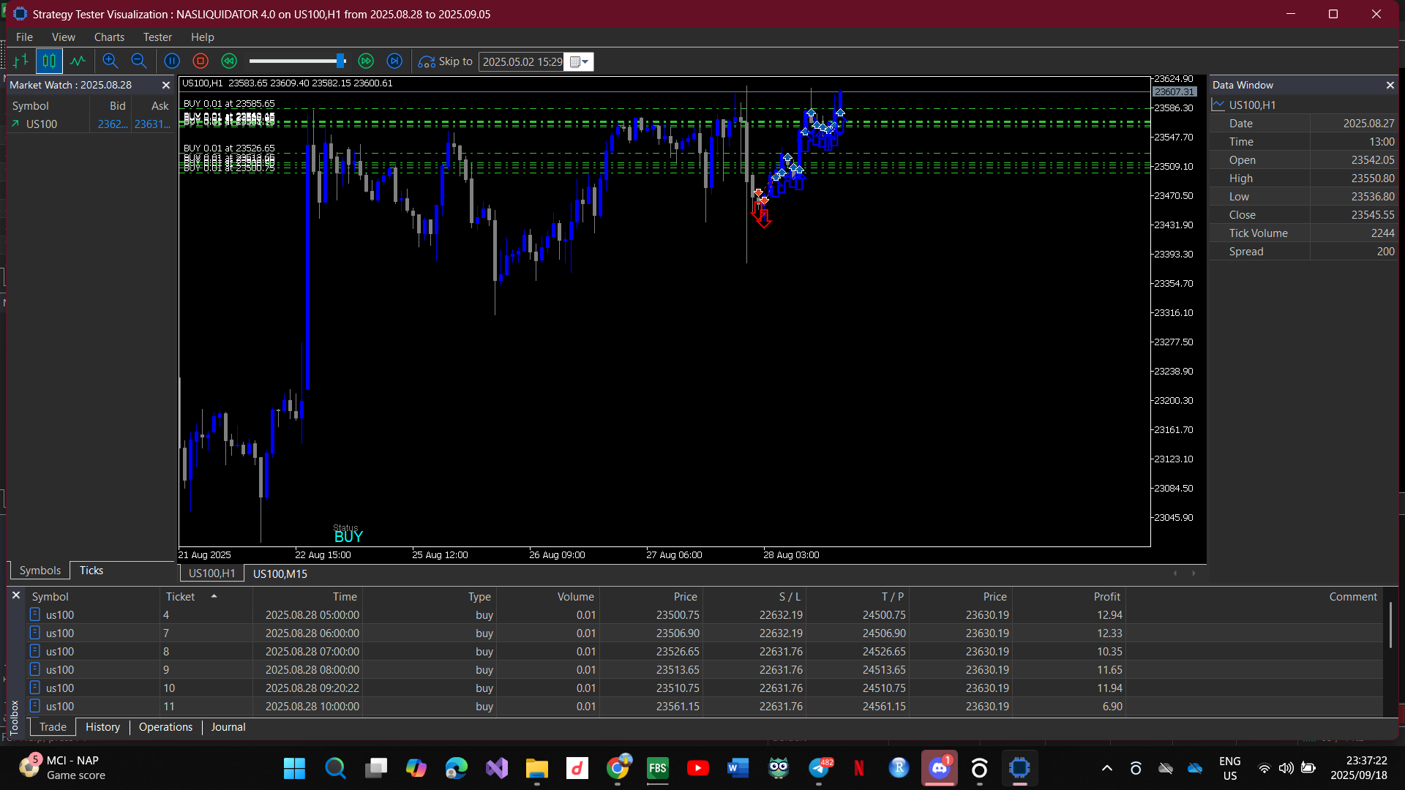The width and height of the screenshot is (1405, 790).
Task: Sort trades by Ticket column
Action: [x=206, y=597]
